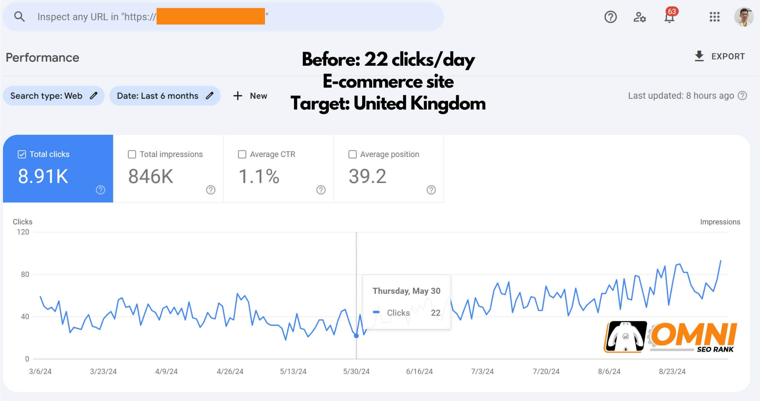Click the 3/6/24 axis date label
This screenshot has width=760, height=401.
click(x=40, y=371)
